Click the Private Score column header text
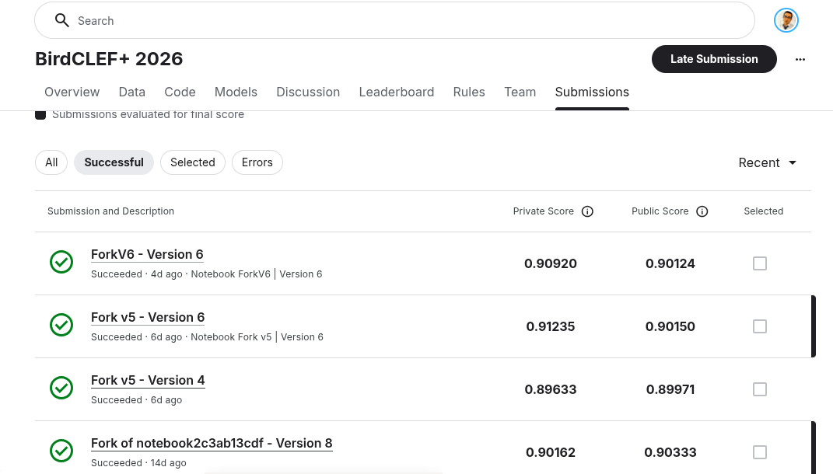Screen dimensions: 833x474 tap(544, 211)
